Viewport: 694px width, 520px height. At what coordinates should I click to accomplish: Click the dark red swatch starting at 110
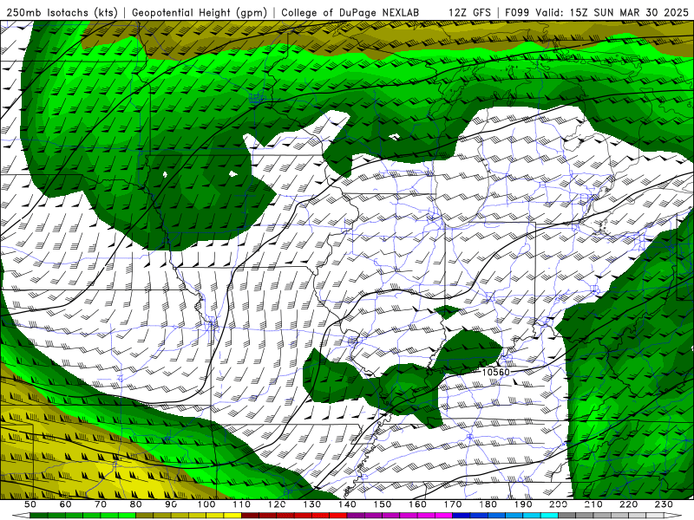tap(250, 515)
